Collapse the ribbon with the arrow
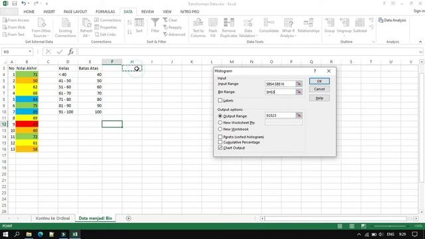Viewport: 425px width, 239px height. point(420,42)
